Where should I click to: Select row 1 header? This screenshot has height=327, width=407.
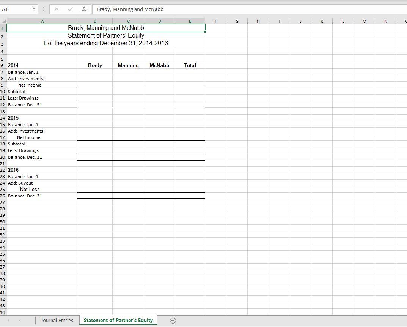click(x=3, y=28)
